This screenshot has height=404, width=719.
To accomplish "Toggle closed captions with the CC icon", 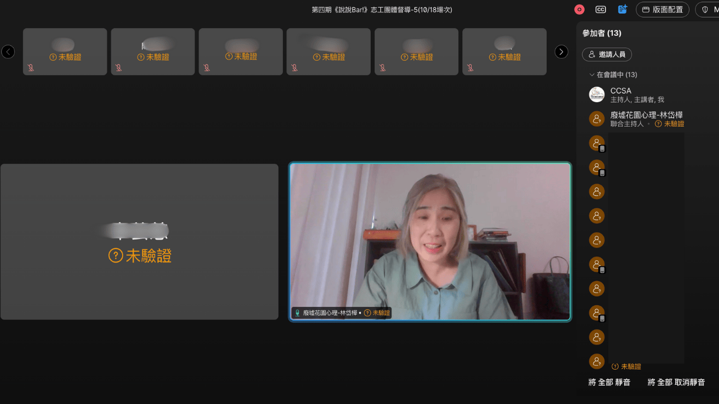I will point(600,10).
